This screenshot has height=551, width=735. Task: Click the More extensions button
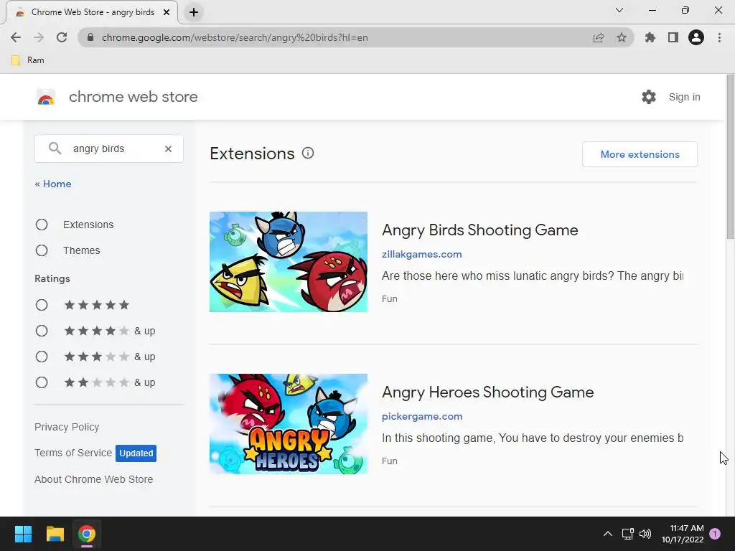640,154
